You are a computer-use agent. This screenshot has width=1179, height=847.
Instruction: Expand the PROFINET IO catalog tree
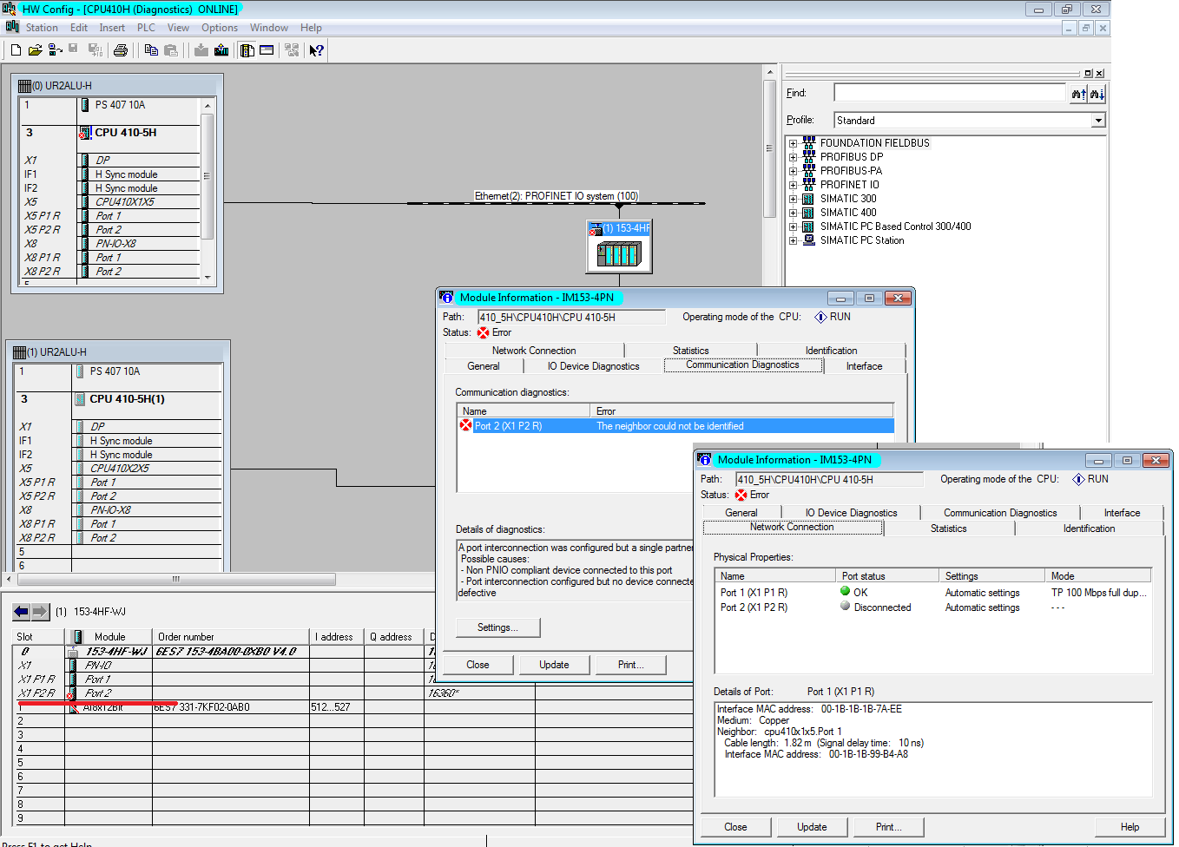coord(793,185)
